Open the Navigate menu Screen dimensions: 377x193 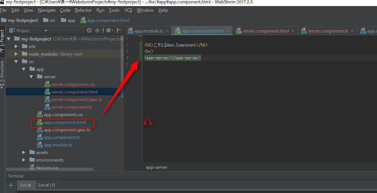[47, 10]
